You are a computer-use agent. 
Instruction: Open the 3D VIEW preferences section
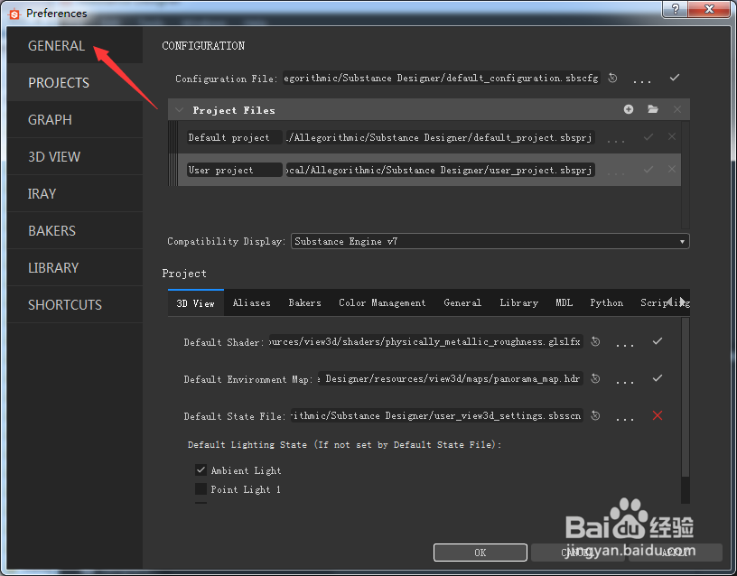(x=75, y=157)
